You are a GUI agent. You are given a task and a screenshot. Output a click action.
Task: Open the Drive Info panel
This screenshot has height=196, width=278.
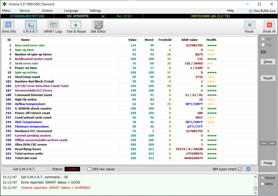(9, 27)
